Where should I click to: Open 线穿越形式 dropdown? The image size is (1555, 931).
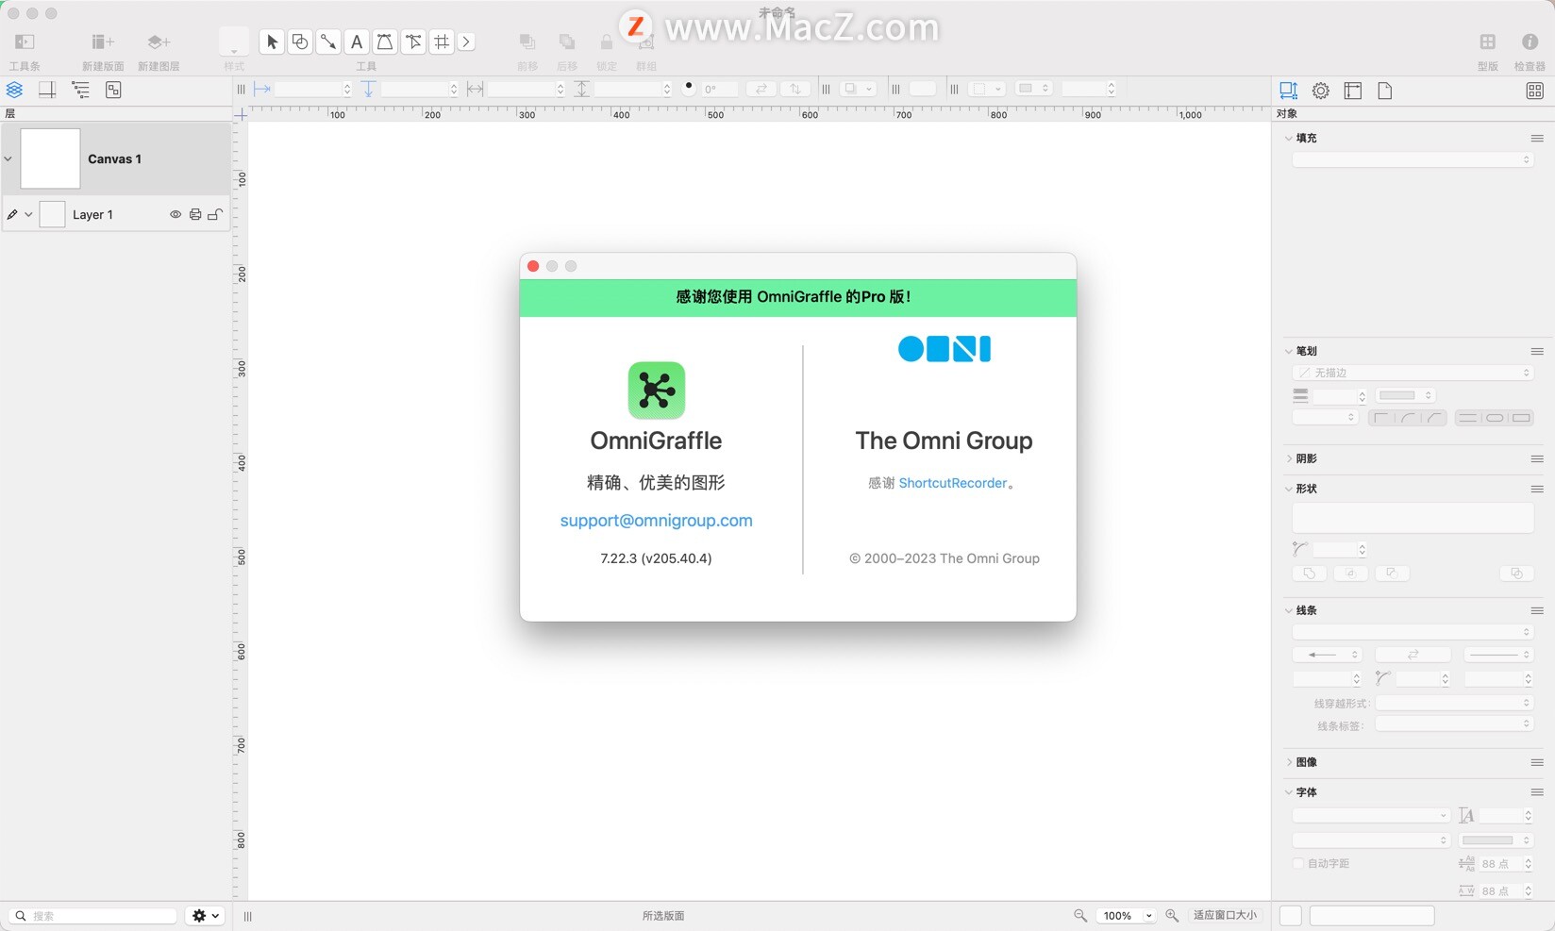1454,703
